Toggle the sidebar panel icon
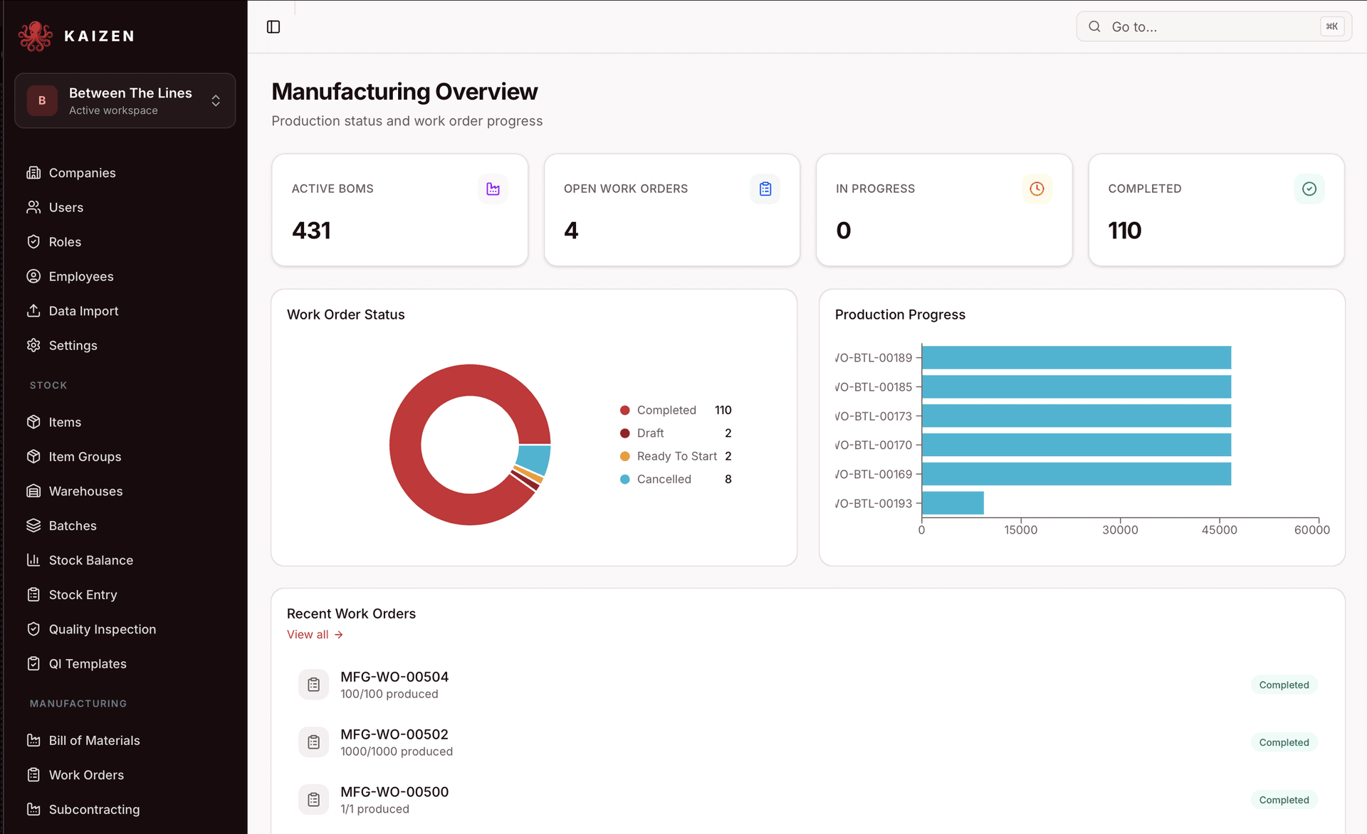The image size is (1367, 834). [273, 27]
